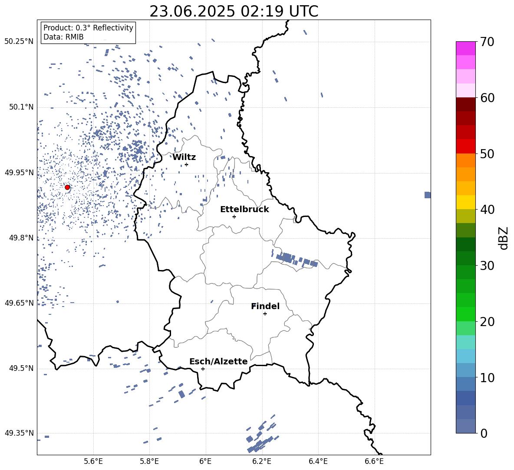The width and height of the screenshot is (514, 470).
Task: Click the yellow segment above 40 dBZ
Action: tap(465, 202)
